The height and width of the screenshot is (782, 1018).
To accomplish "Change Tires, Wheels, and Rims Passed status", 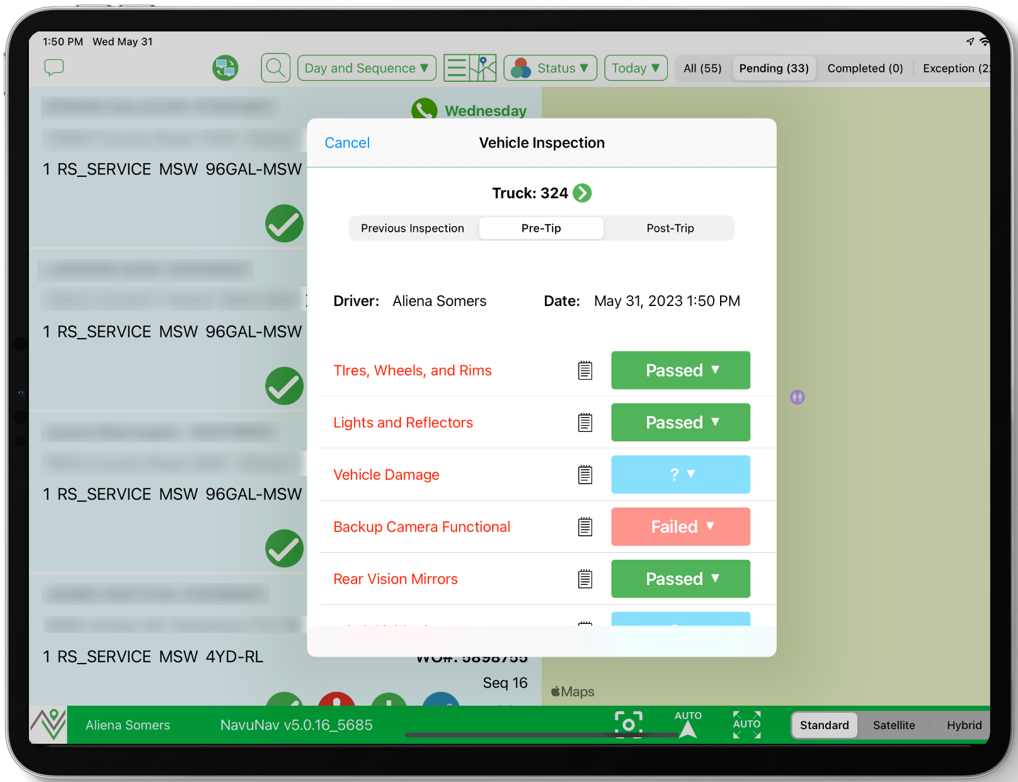I will (680, 370).
